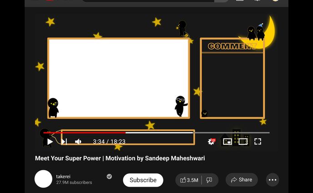Click the Meet Your Super Power video title
Viewport: 313px width, 193px height.
[120, 158]
